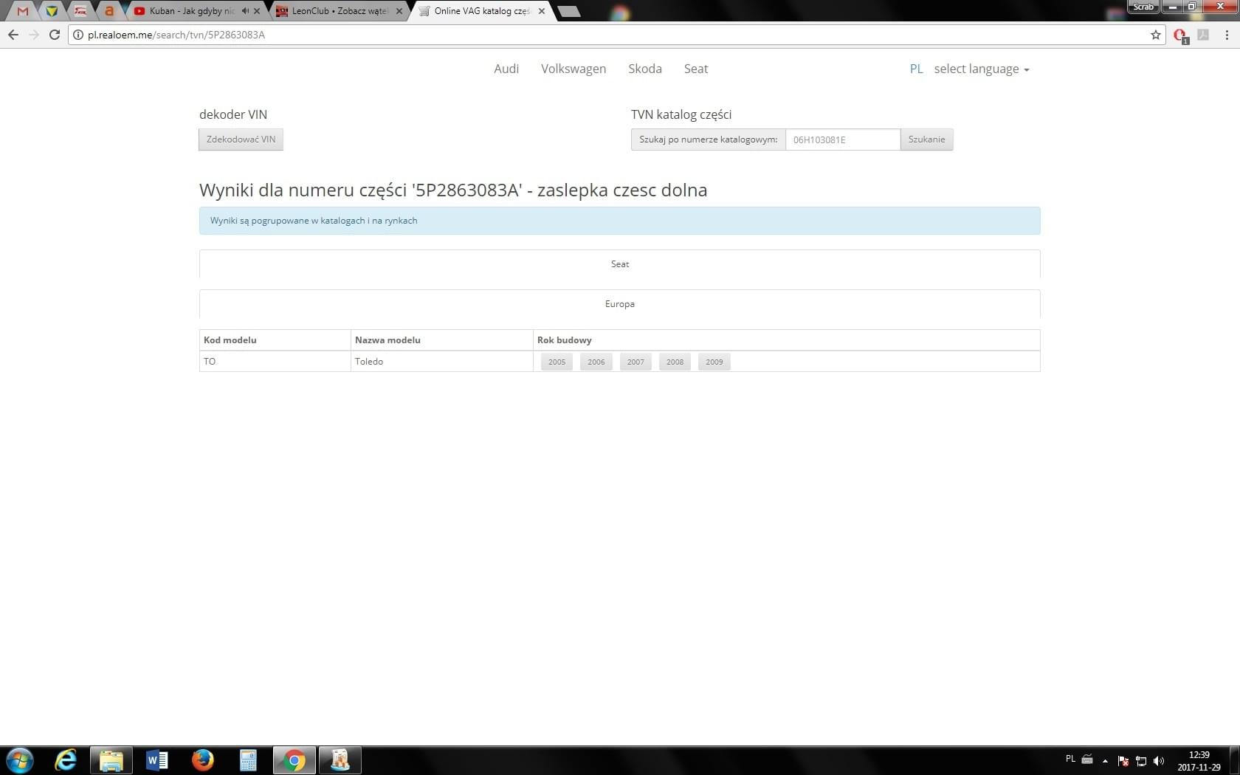Open Calculator from taskbar
This screenshot has height=775, width=1240.
pos(249,760)
